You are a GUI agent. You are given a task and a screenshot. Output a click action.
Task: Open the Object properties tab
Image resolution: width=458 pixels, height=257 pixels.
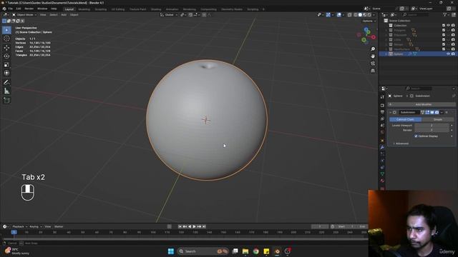pos(382,141)
